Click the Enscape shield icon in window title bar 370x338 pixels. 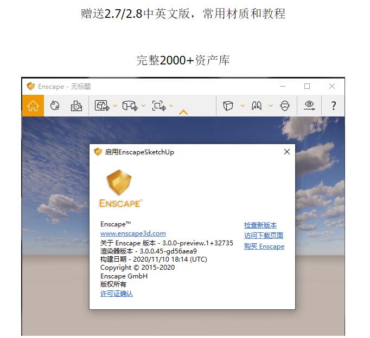tap(31, 86)
